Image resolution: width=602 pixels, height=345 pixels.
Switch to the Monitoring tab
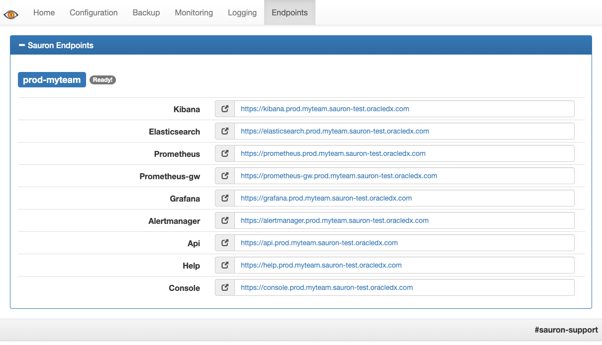point(194,12)
